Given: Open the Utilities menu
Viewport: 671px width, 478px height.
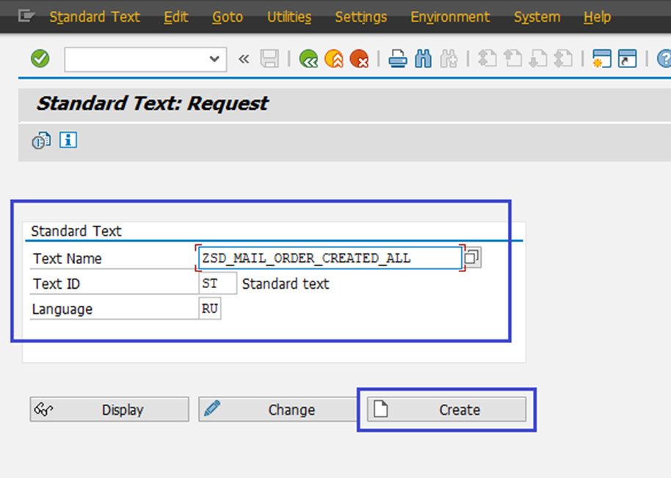Looking at the screenshot, I should [x=289, y=17].
